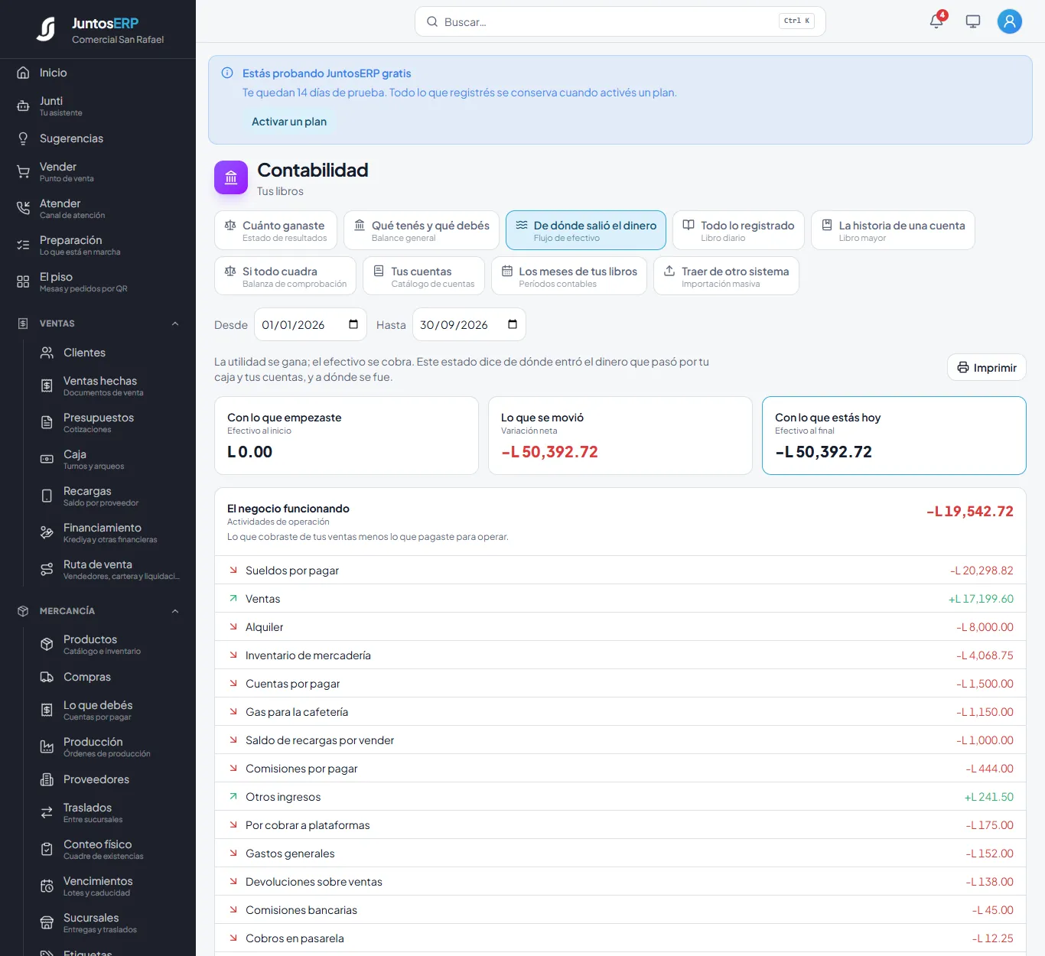This screenshot has height=956, width=1045.
Task: Click the Activar un plan button
Action: tap(289, 122)
